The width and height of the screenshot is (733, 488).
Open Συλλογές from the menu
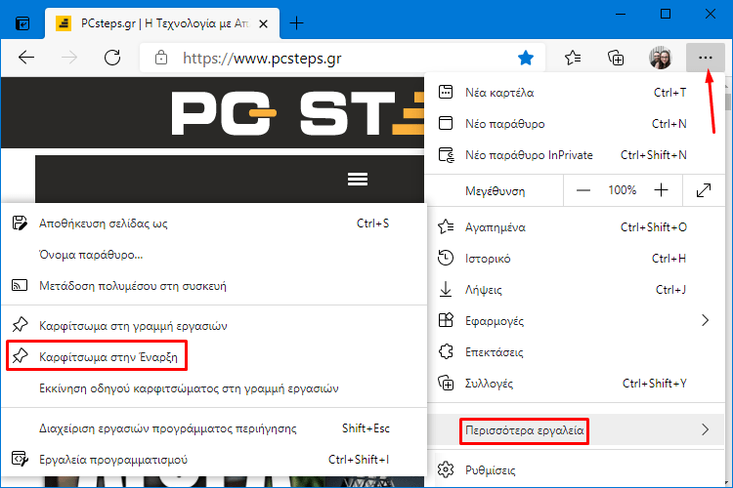[574, 384]
